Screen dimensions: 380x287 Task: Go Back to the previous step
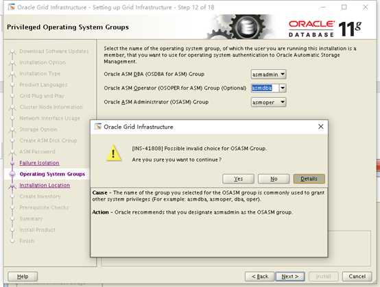260,276
